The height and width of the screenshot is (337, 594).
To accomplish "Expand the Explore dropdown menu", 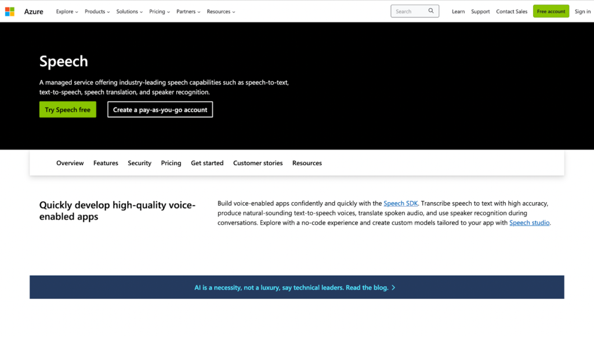I will pos(67,12).
